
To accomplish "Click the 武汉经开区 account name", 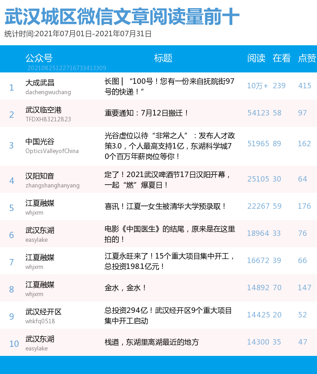I will (x=43, y=312).
